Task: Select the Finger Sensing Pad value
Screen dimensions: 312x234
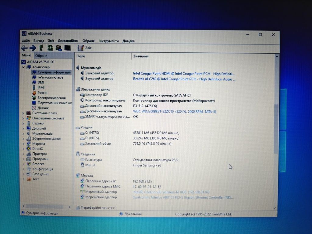Action: coord(147,165)
